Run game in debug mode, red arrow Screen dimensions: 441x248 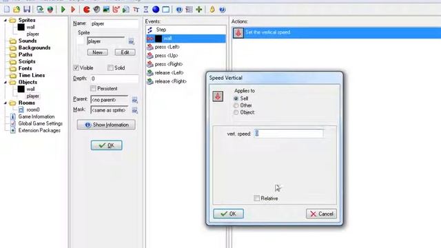tap(73, 10)
